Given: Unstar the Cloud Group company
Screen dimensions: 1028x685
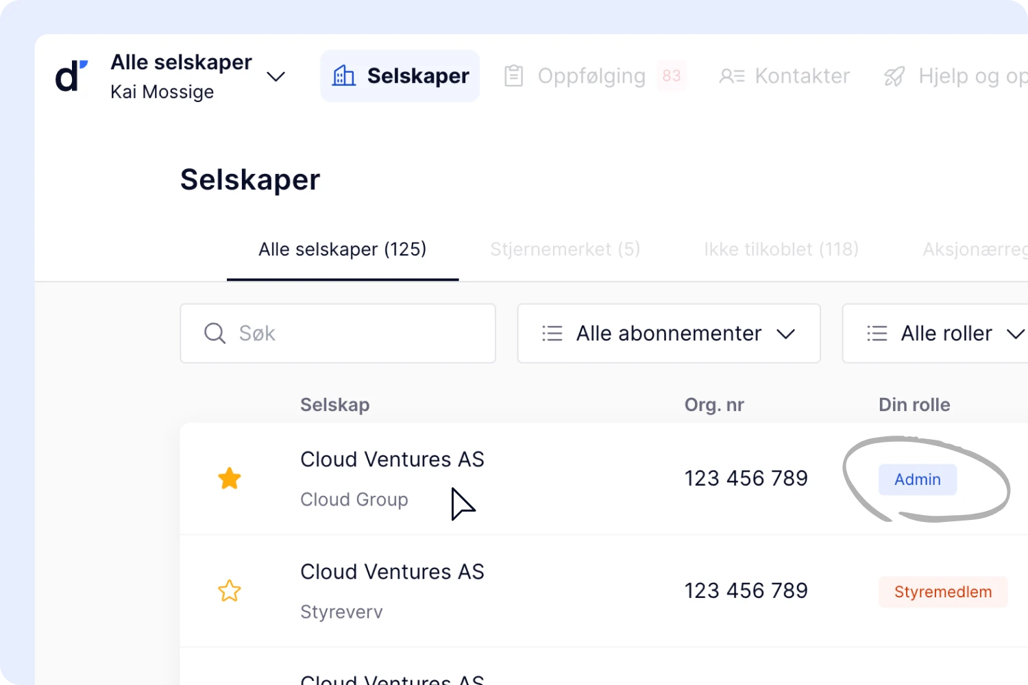Looking at the screenshot, I should 229,478.
